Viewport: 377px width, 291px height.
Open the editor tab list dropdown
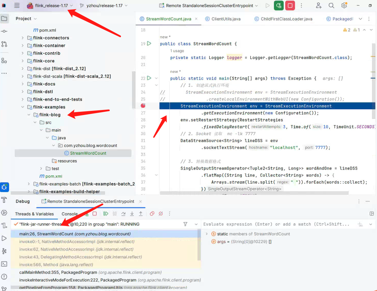pyautogui.click(x=360, y=19)
